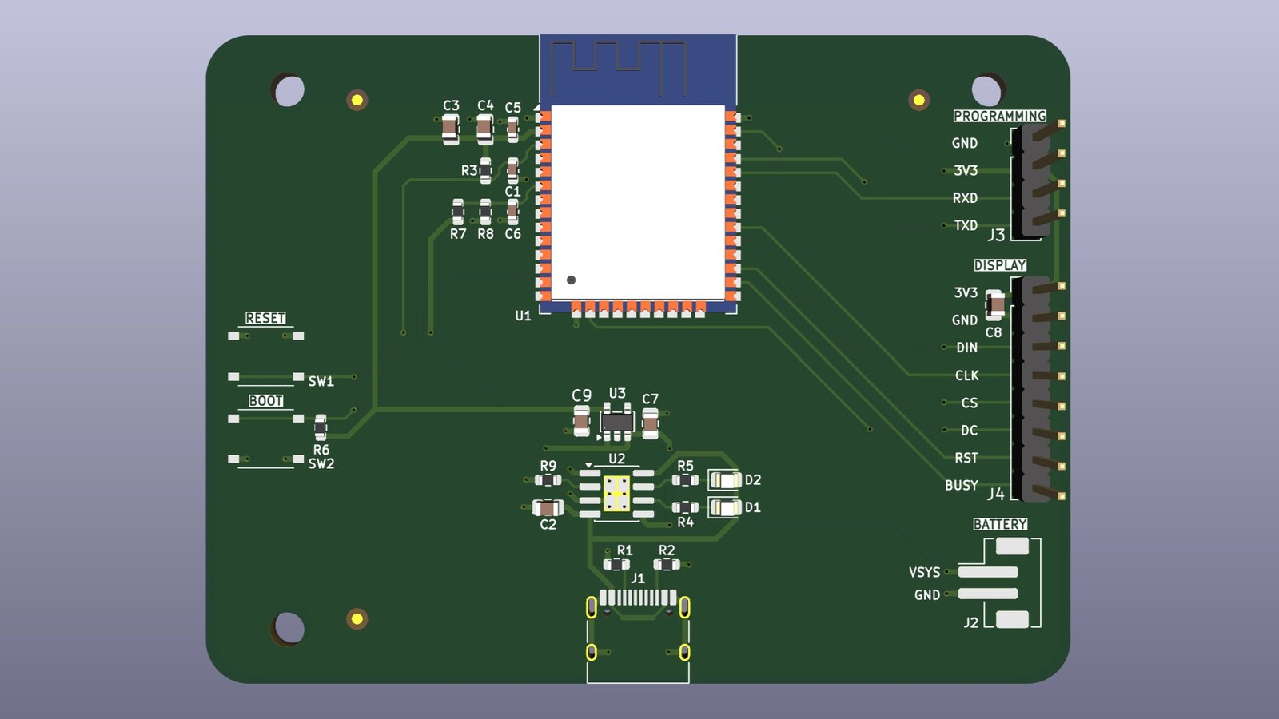Click the C9 capacitor
Image resolution: width=1279 pixels, height=719 pixels.
point(582,421)
